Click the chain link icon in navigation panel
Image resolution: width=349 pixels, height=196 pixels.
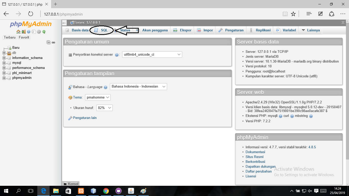[53, 42]
